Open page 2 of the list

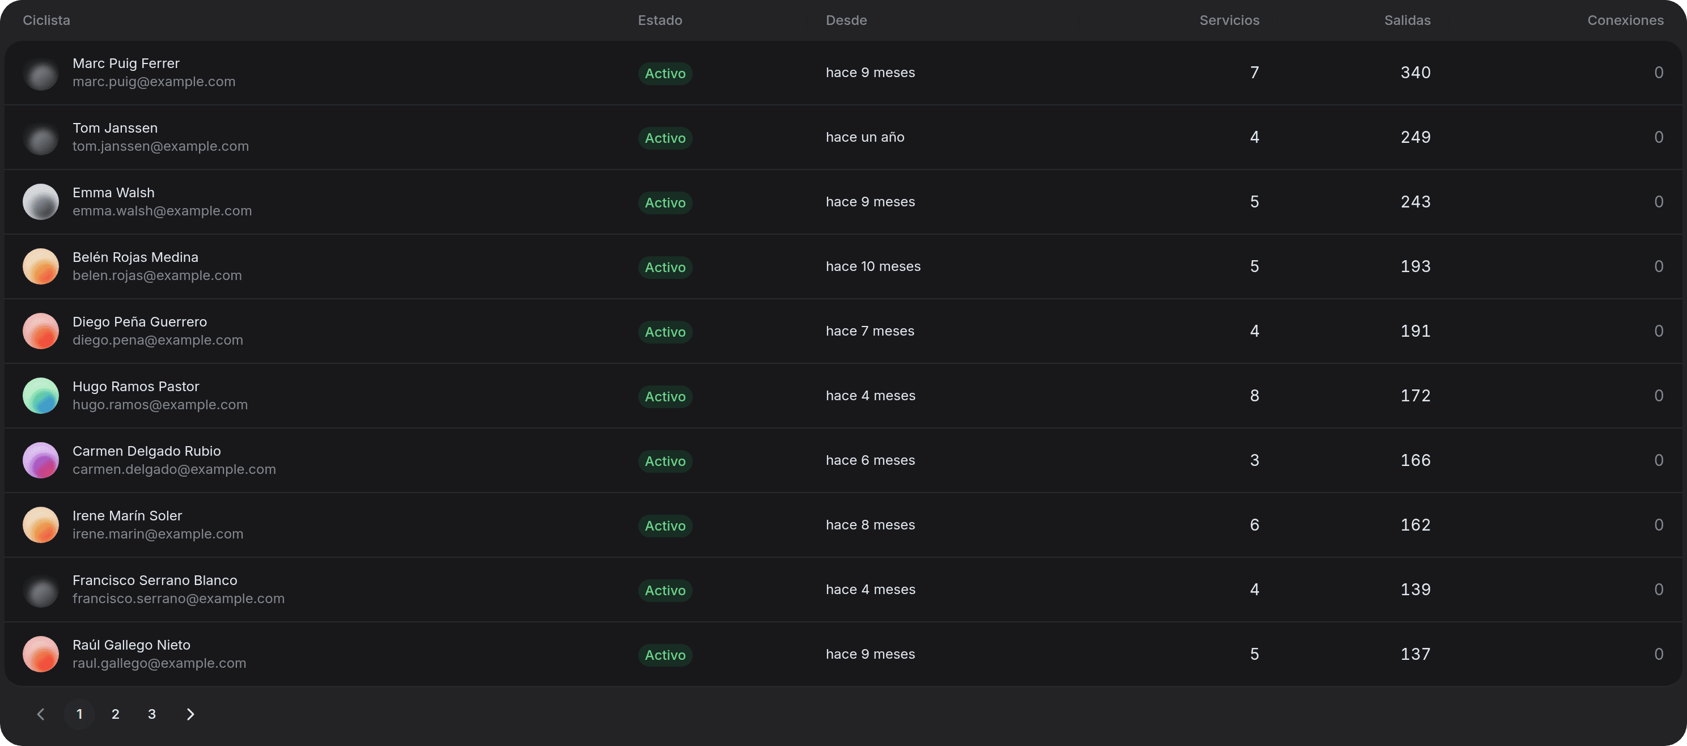click(x=115, y=714)
